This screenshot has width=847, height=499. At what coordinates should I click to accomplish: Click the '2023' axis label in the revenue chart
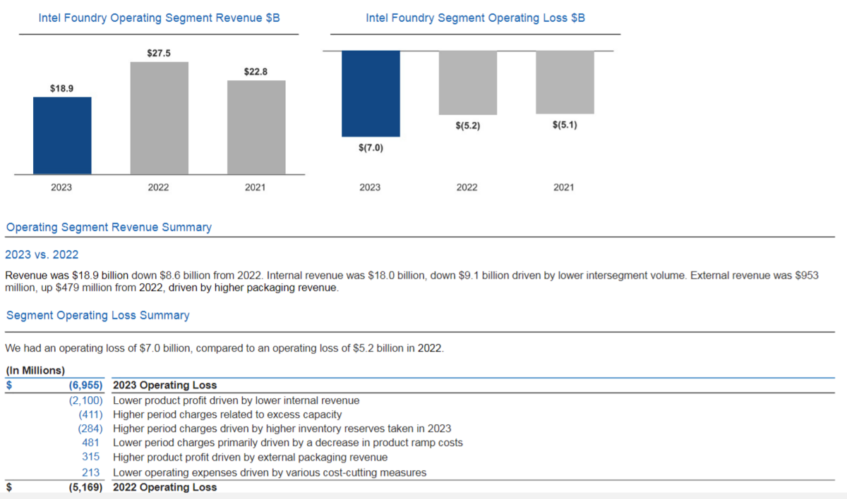[x=61, y=187]
